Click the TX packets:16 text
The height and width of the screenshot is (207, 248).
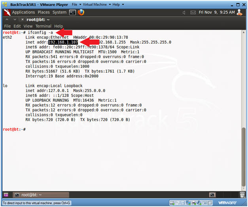pos(40,61)
